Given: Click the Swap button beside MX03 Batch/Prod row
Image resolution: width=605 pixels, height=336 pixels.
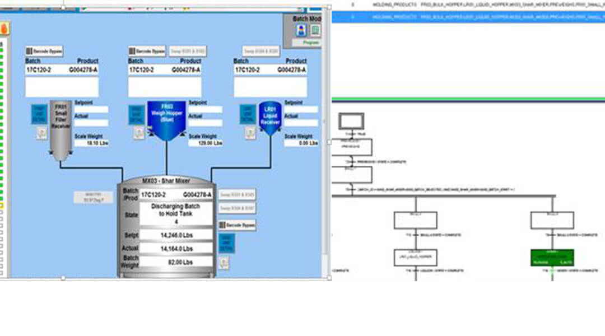Looking at the screenshot, I should point(237,194).
